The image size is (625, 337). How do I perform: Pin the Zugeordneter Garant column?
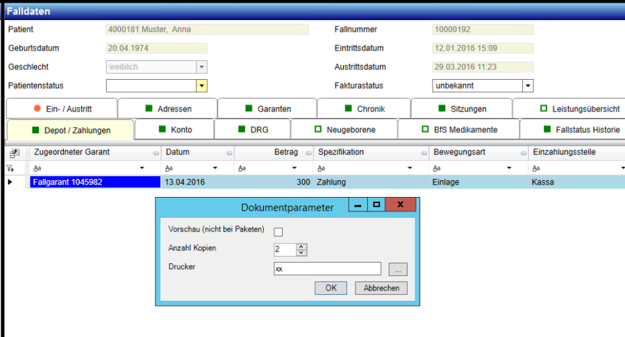click(156, 153)
